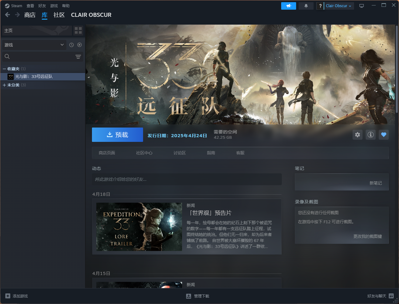Screen dimensions: 399x304
Task: Open the 「世界观」预告片 news headline
Action: click(x=209, y=213)
